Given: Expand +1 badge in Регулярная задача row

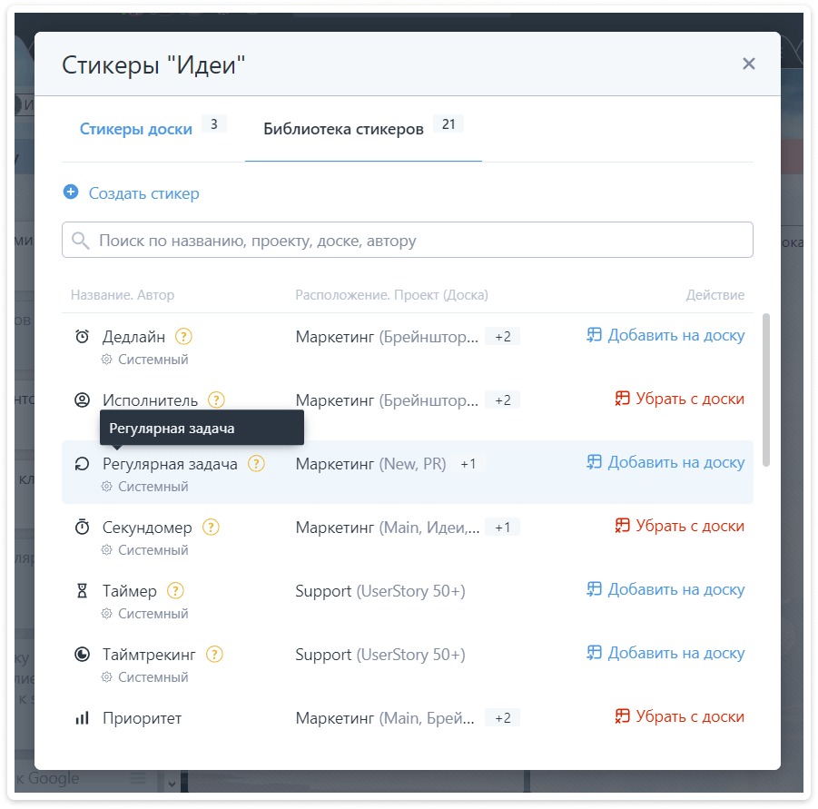Looking at the screenshot, I should tap(468, 464).
